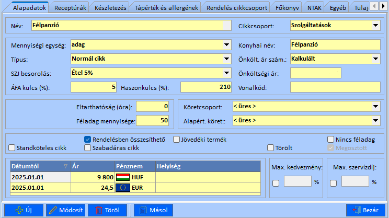Enable the Max. szervízdíj checkbox
This screenshot has width=389, height=218.
333,183
